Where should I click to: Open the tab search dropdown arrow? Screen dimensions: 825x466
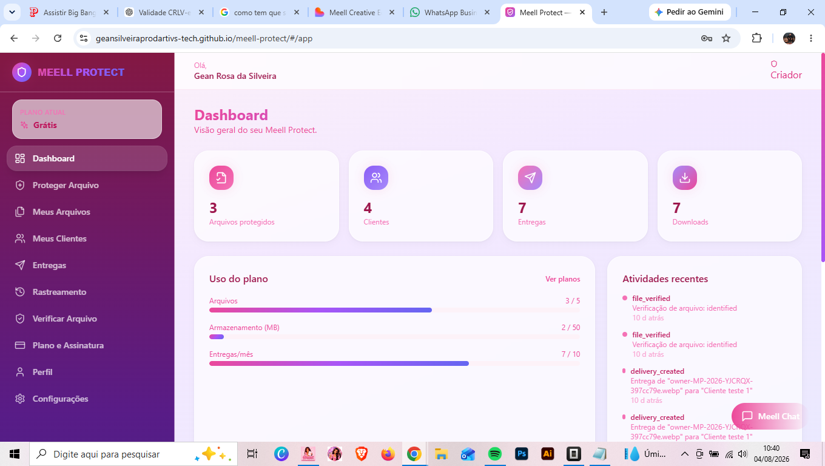click(x=12, y=12)
